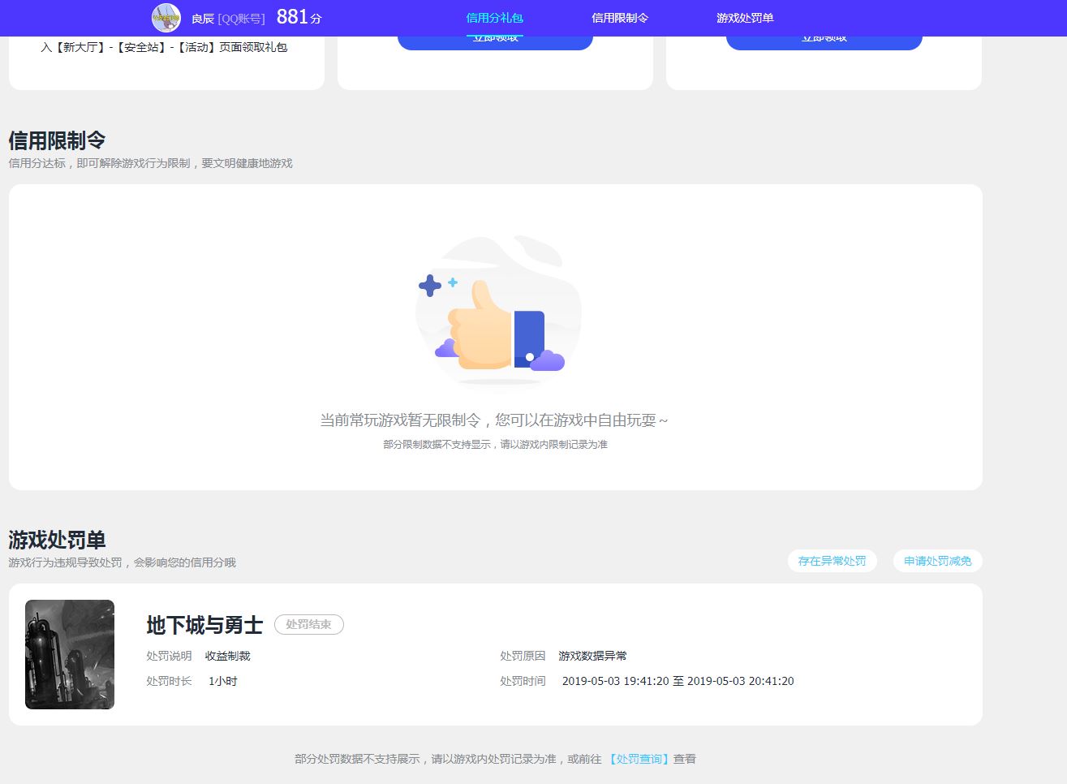Click the 信用限制令 section heading
This screenshot has width=1067, height=784.
57,140
